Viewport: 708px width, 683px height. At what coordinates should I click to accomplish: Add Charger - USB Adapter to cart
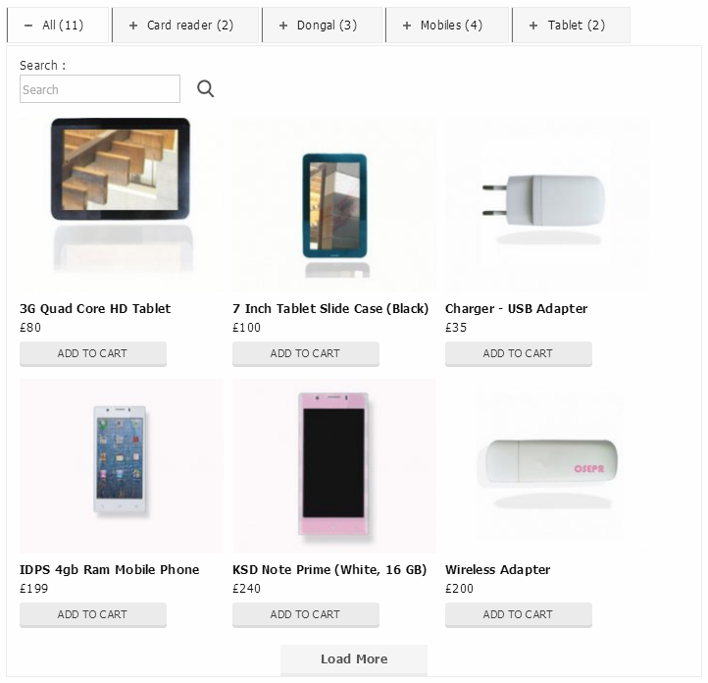click(519, 353)
